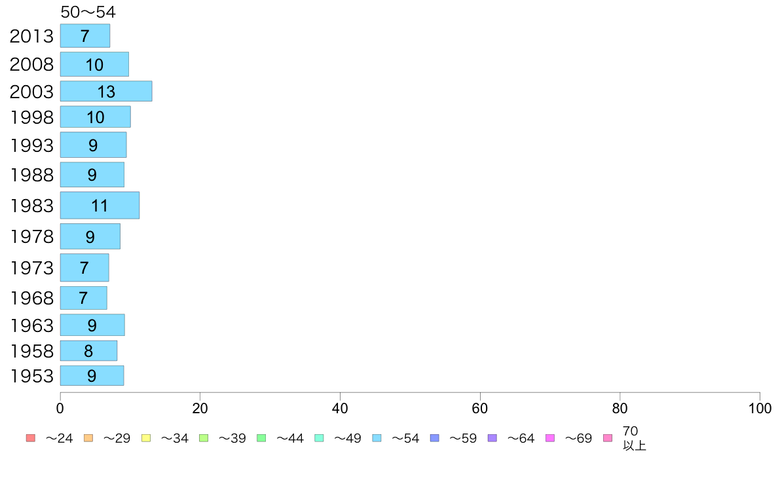Viewport: 778px width, 482px height.
Task: Click the ~44 green legend swatch
Action: tap(261, 438)
